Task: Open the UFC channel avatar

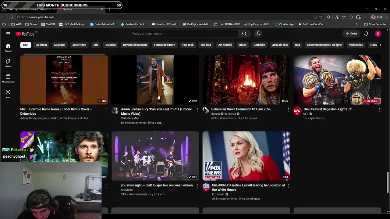Action: tap(297, 111)
